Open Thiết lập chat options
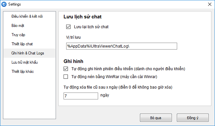215x126 pixels. click(22, 44)
